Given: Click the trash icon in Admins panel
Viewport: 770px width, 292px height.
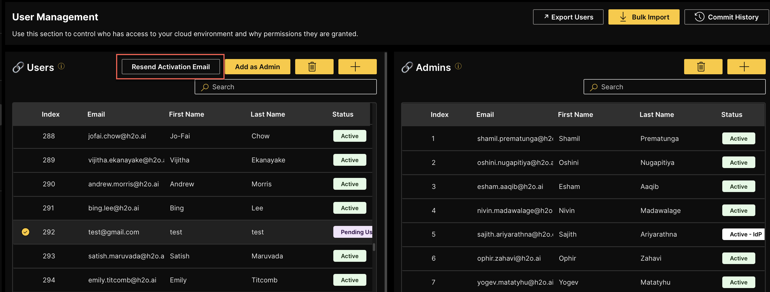Looking at the screenshot, I should click(703, 67).
